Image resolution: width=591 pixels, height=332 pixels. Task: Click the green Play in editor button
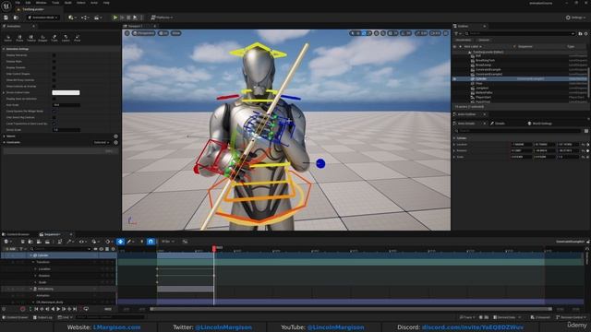pos(115,18)
